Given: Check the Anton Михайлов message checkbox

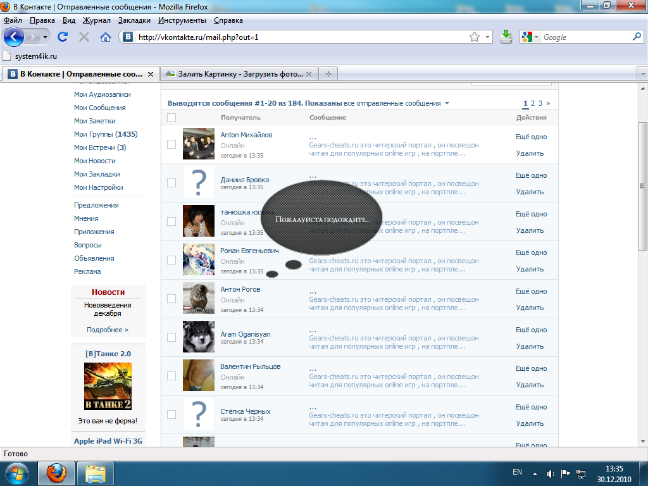Looking at the screenshot, I should pos(171,144).
